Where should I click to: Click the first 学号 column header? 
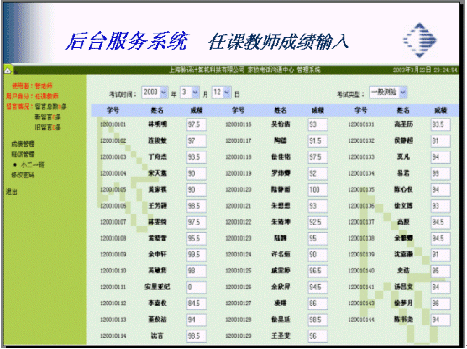(113, 110)
